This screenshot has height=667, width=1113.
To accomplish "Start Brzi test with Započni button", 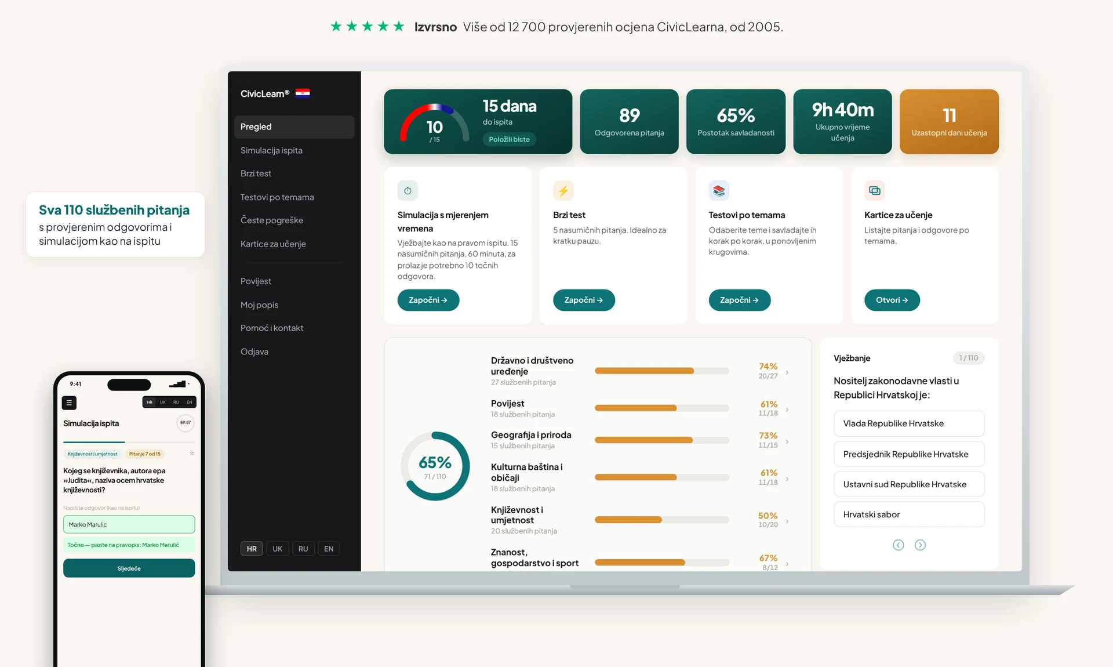I will (x=584, y=300).
